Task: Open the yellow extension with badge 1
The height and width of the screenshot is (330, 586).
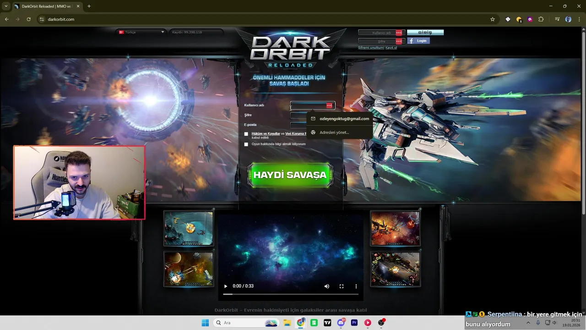Action: pos(519,19)
